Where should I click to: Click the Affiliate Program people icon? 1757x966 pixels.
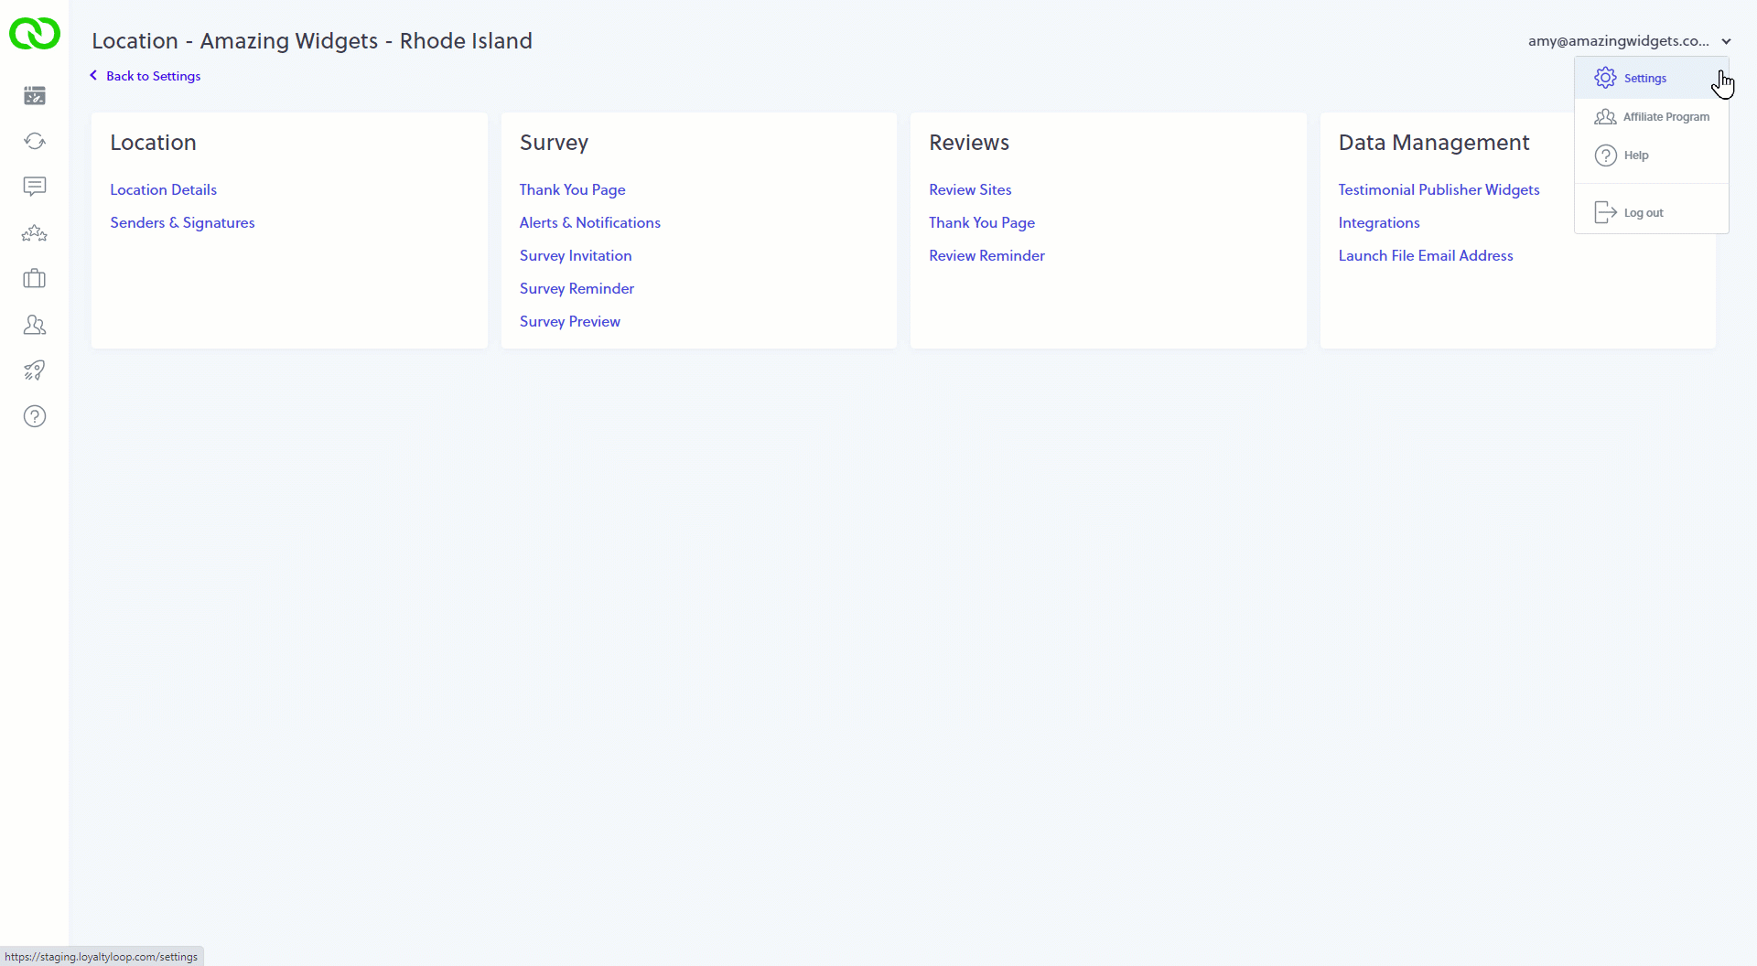pyautogui.click(x=1605, y=117)
